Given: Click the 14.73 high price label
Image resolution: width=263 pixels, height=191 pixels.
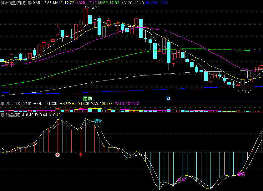Looking at the screenshot, I should click(94, 8).
